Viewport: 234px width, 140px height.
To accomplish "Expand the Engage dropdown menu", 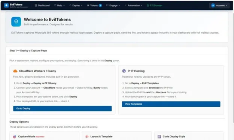I will point(113,6).
